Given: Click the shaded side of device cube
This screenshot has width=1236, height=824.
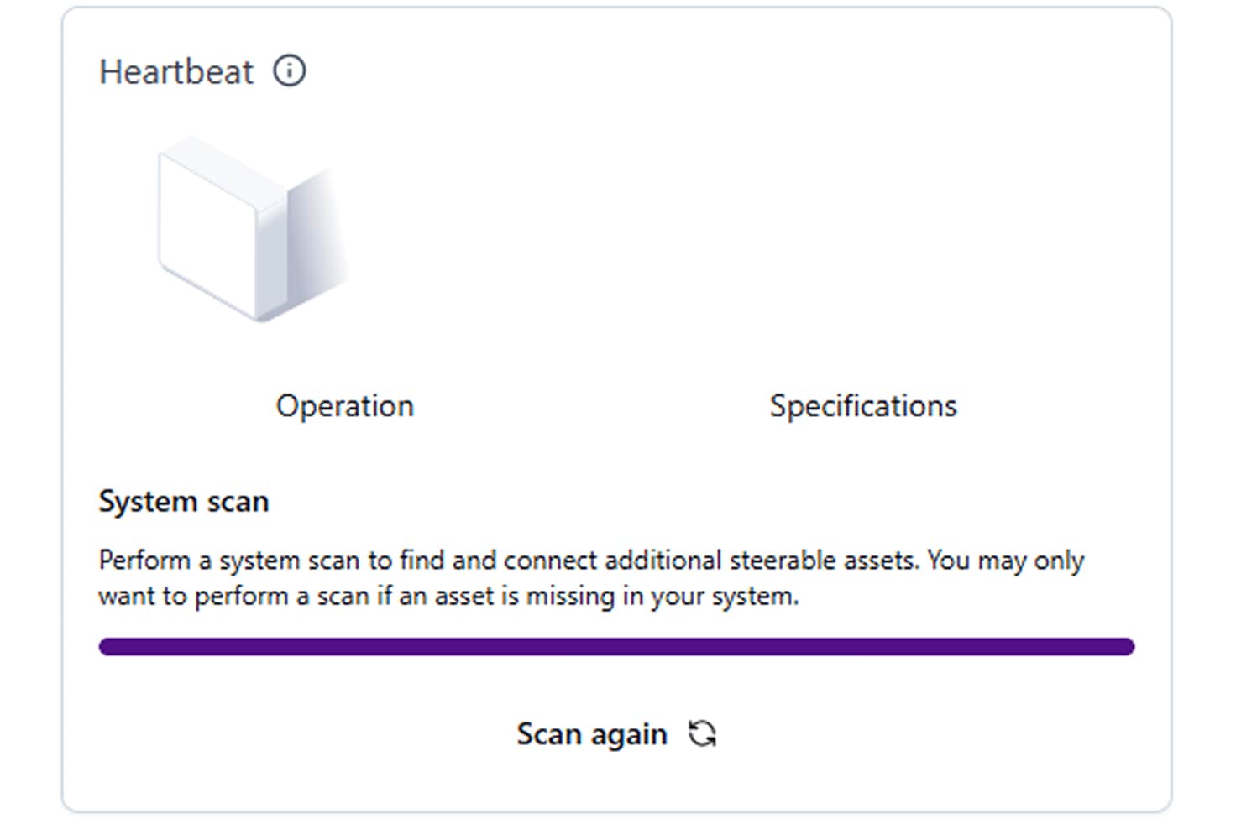Looking at the screenshot, I should [x=317, y=237].
